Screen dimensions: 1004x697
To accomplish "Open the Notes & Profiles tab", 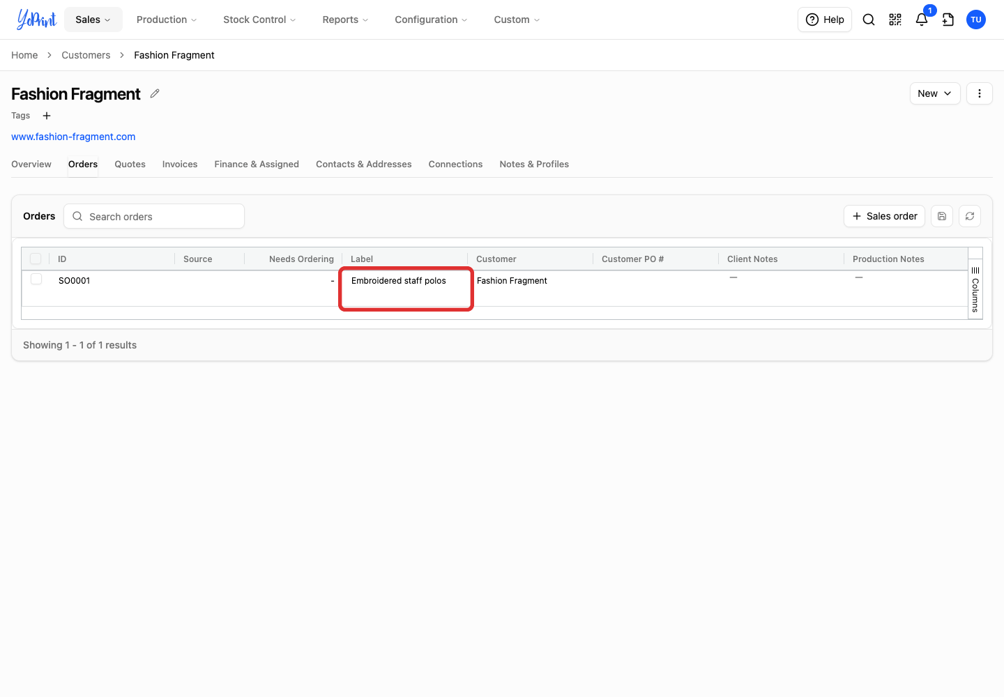I will point(534,164).
